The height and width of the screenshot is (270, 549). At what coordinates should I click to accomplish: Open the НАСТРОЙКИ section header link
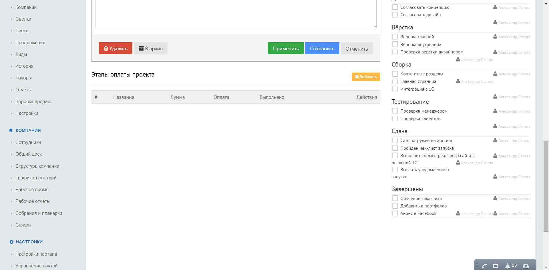click(x=29, y=242)
